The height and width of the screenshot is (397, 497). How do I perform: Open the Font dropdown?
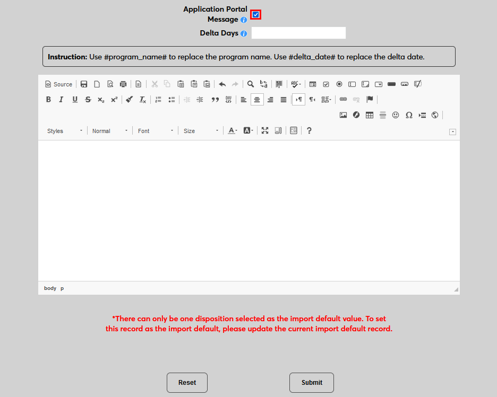click(x=155, y=130)
